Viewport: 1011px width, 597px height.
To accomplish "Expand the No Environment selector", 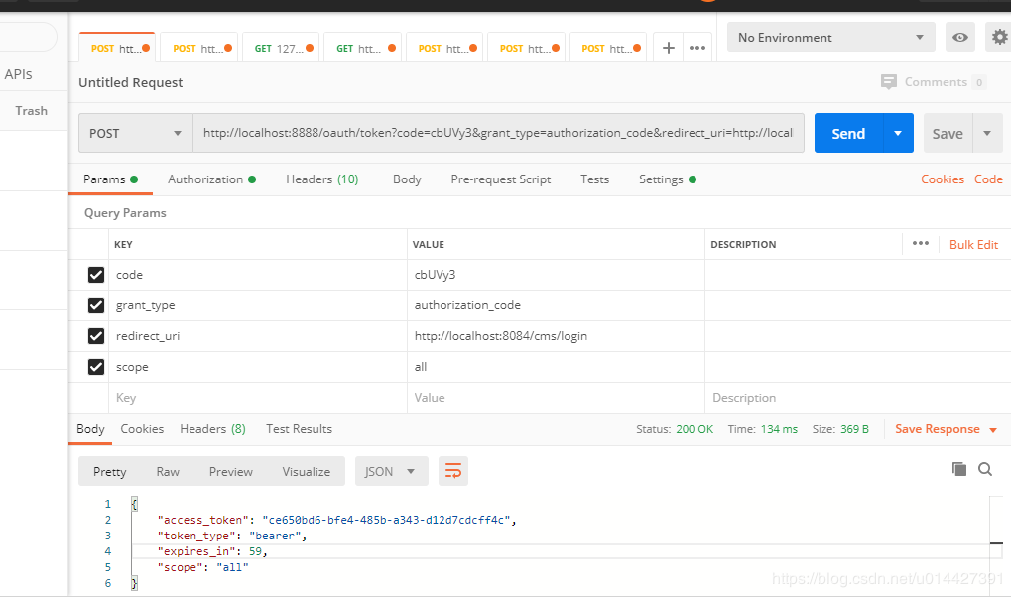I will 831,38.
